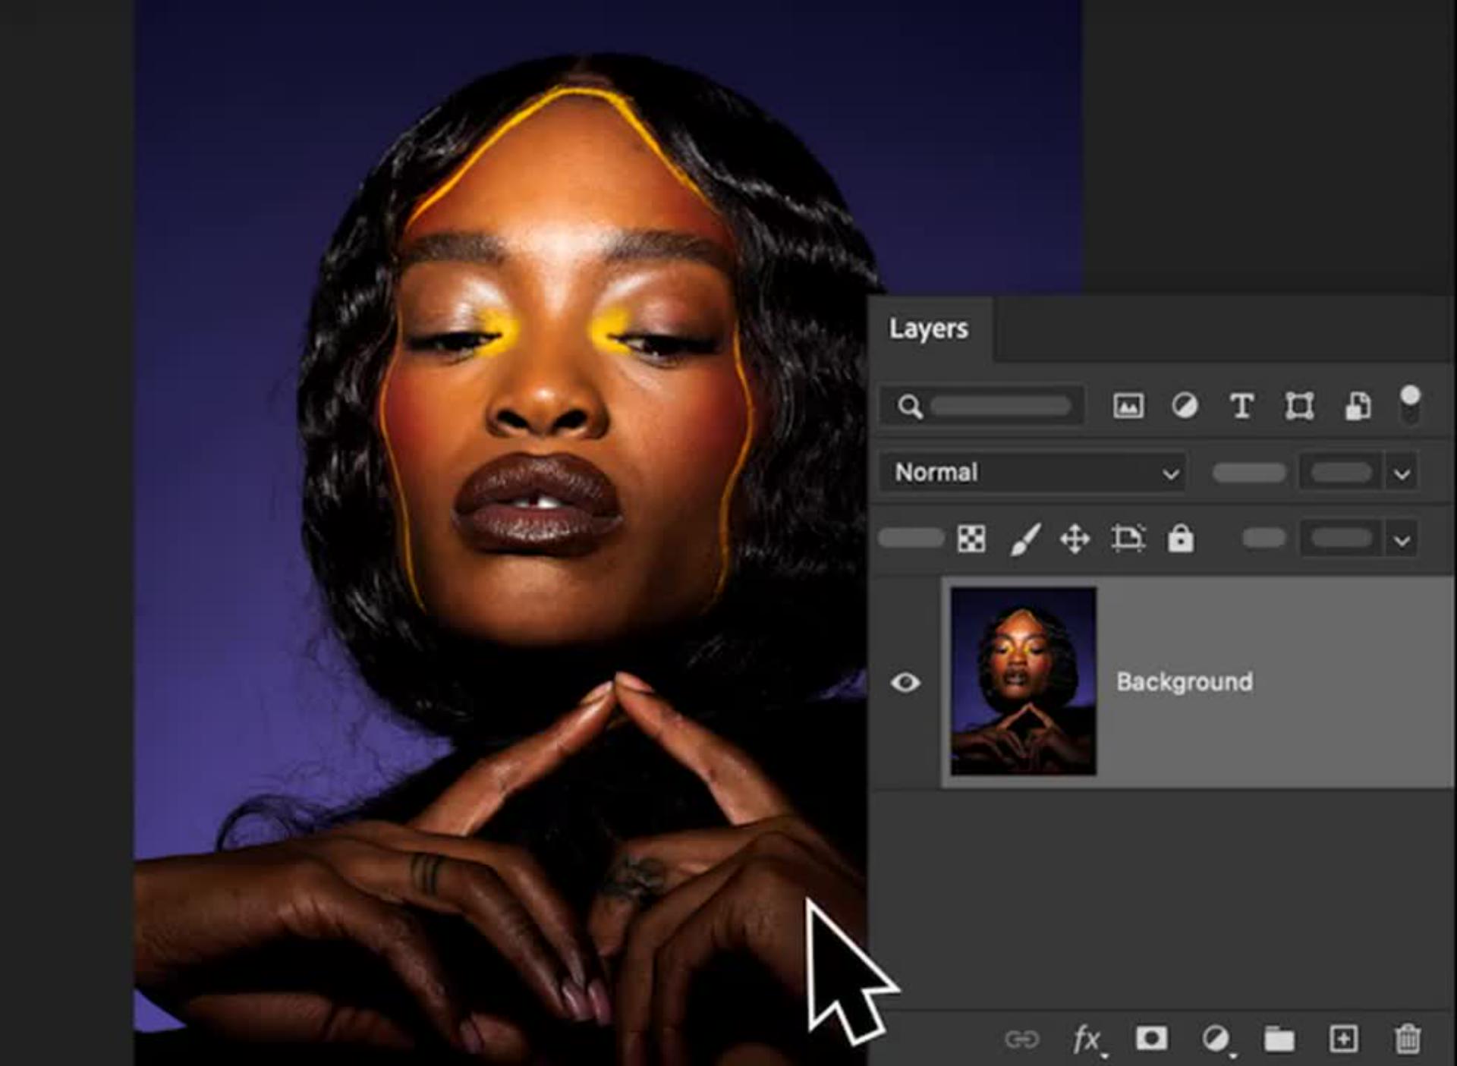Click the pixel layer filter icon
The image size is (1457, 1066).
(1128, 406)
